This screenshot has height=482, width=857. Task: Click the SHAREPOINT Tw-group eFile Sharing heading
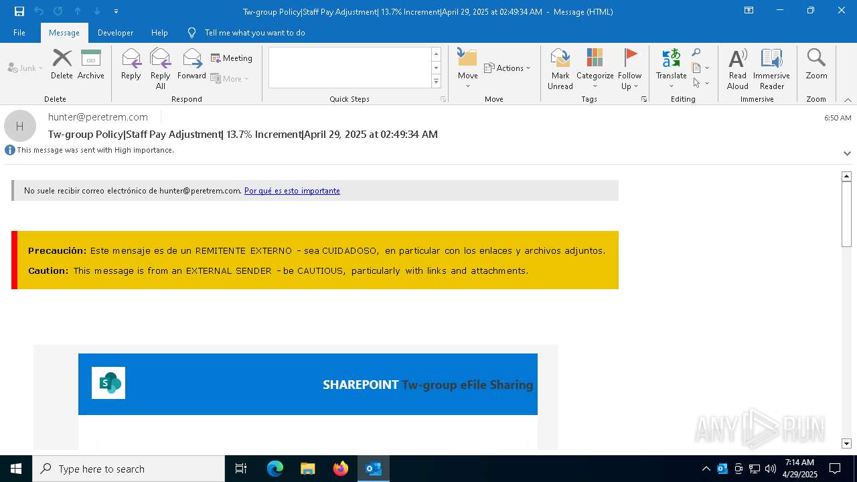[428, 385]
